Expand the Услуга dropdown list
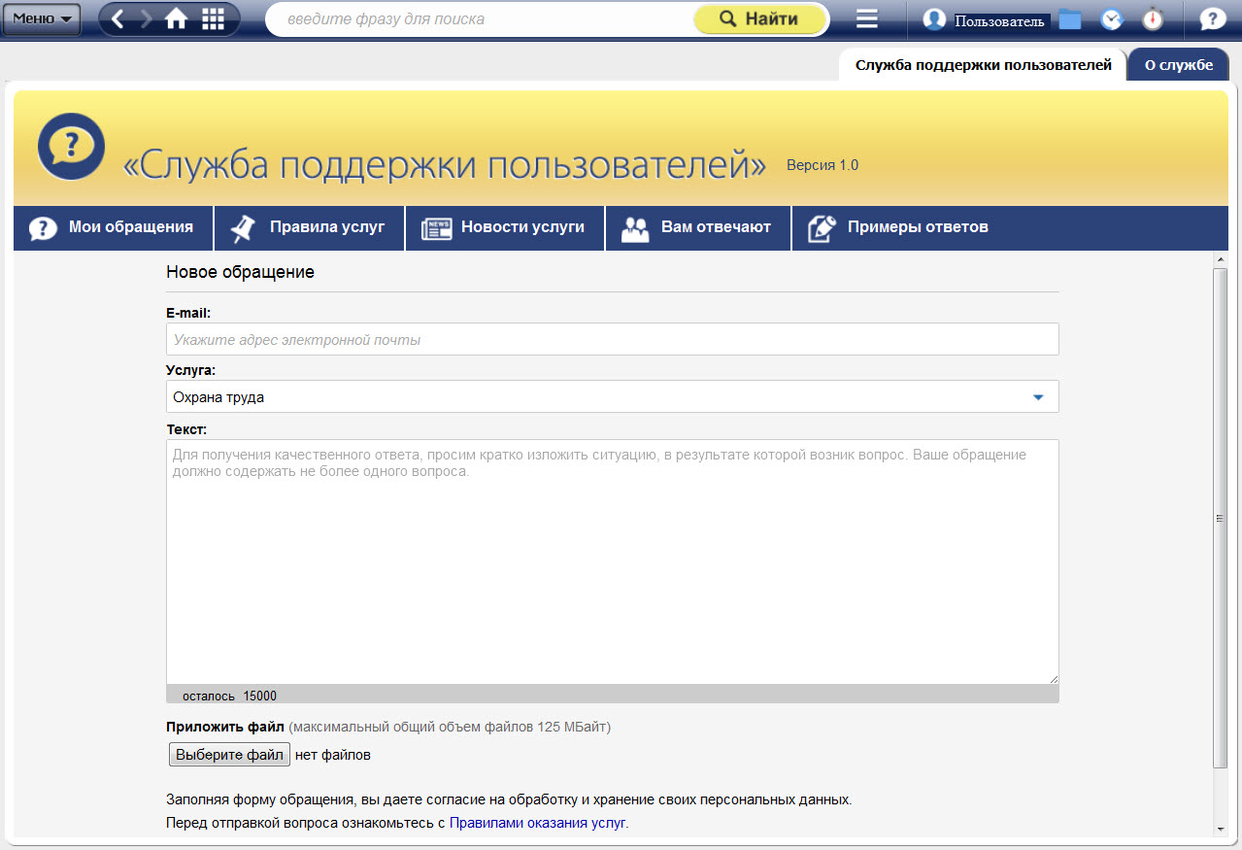This screenshot has height=850, width=1242. coord(1037,397)
